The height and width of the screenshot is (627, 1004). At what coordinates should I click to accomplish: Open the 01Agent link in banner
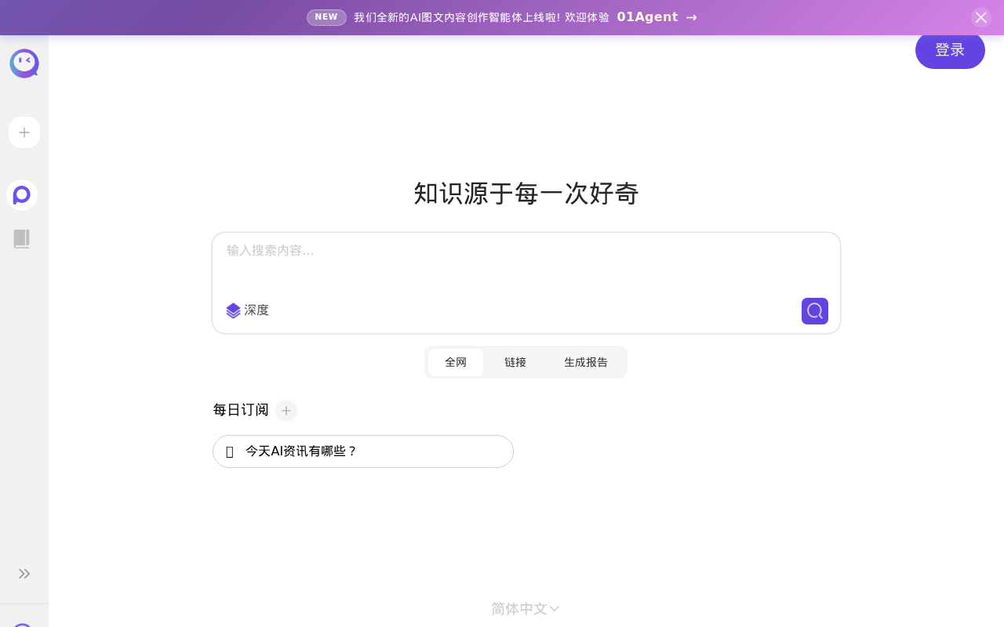pos(657,17)
